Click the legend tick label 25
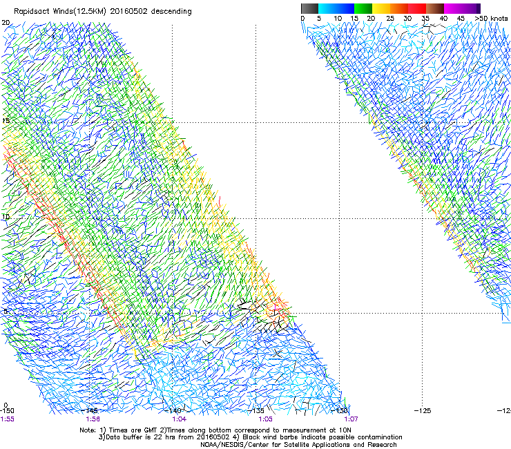 390,18
